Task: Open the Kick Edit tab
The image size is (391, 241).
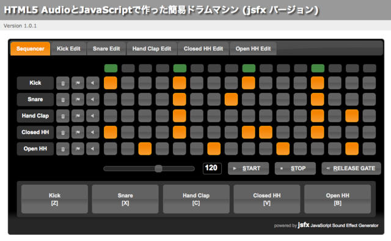Action: click(x=68, y=49)
